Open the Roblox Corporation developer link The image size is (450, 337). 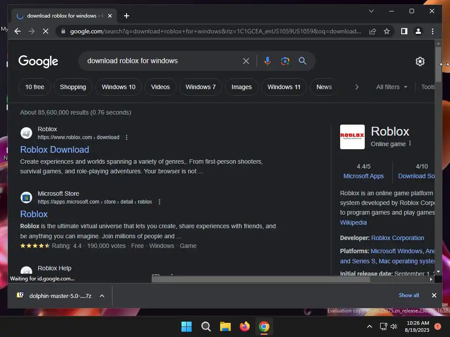tap(397, 238)
